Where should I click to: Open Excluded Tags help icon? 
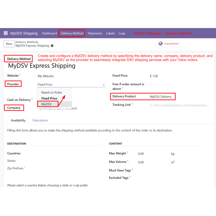click(x=130, y=177)
